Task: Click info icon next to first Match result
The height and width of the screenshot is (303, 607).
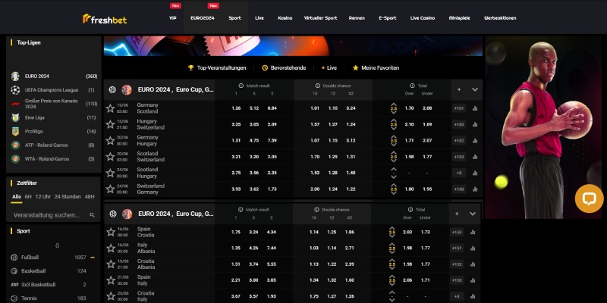Action: pos(241,86)
